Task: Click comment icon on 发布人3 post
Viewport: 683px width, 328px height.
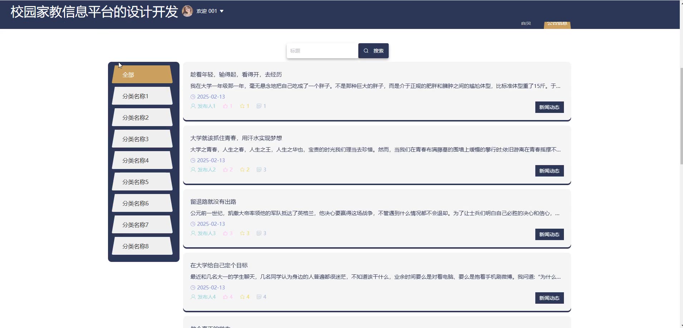Action: coord(259,233)
